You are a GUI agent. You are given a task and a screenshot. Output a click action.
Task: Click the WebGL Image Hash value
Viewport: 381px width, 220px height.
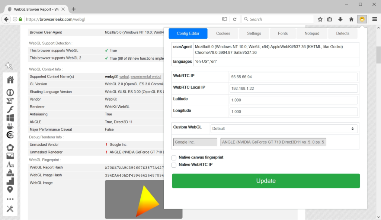click(x=134, y=175)
